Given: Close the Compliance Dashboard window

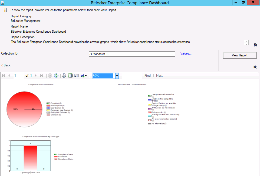Looking at the screenshot, I should (253, 2).
